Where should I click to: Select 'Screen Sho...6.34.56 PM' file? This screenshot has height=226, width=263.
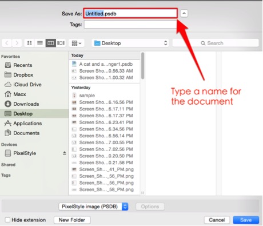point(105,129)
